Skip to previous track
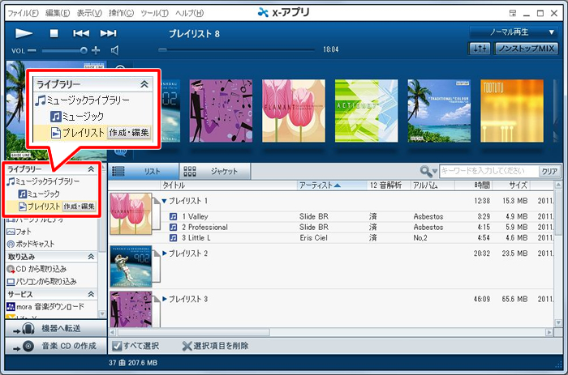This screenshot has height=375, width=568. click(81, 33)
